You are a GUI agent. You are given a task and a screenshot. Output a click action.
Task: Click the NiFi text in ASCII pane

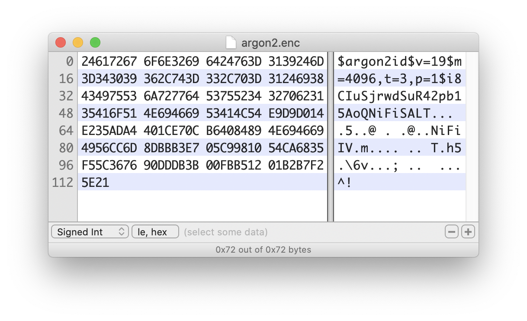(x=446, y=130)
